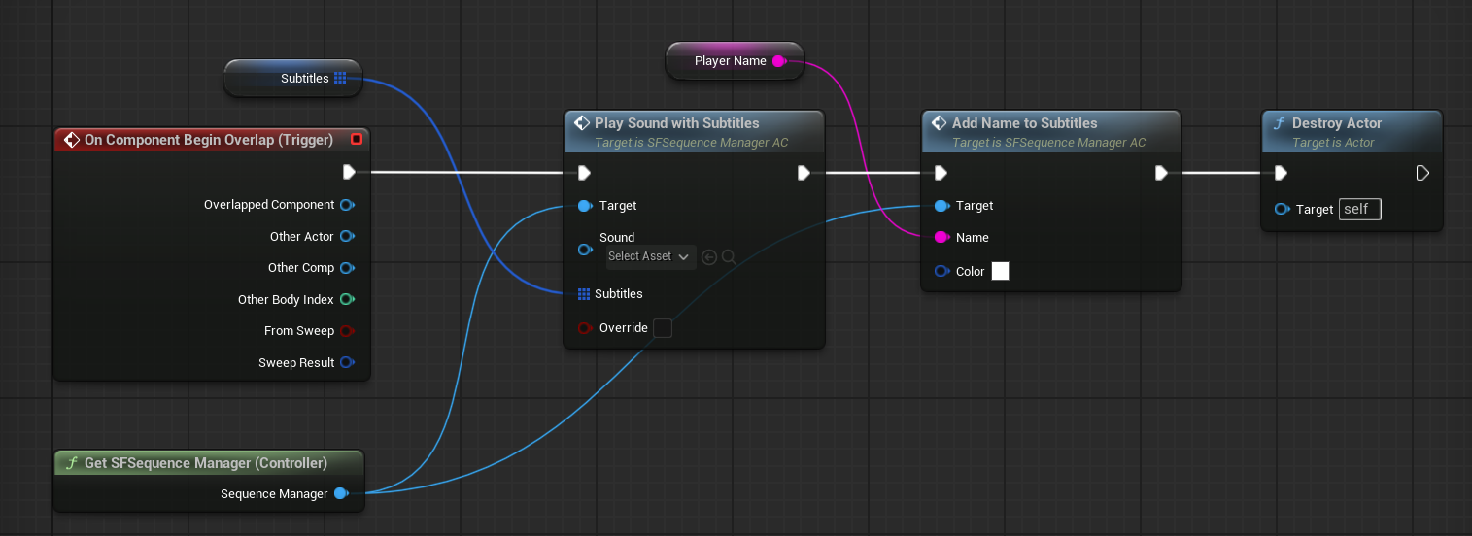Click the Sequence Manager output pin

click(341, 493)
